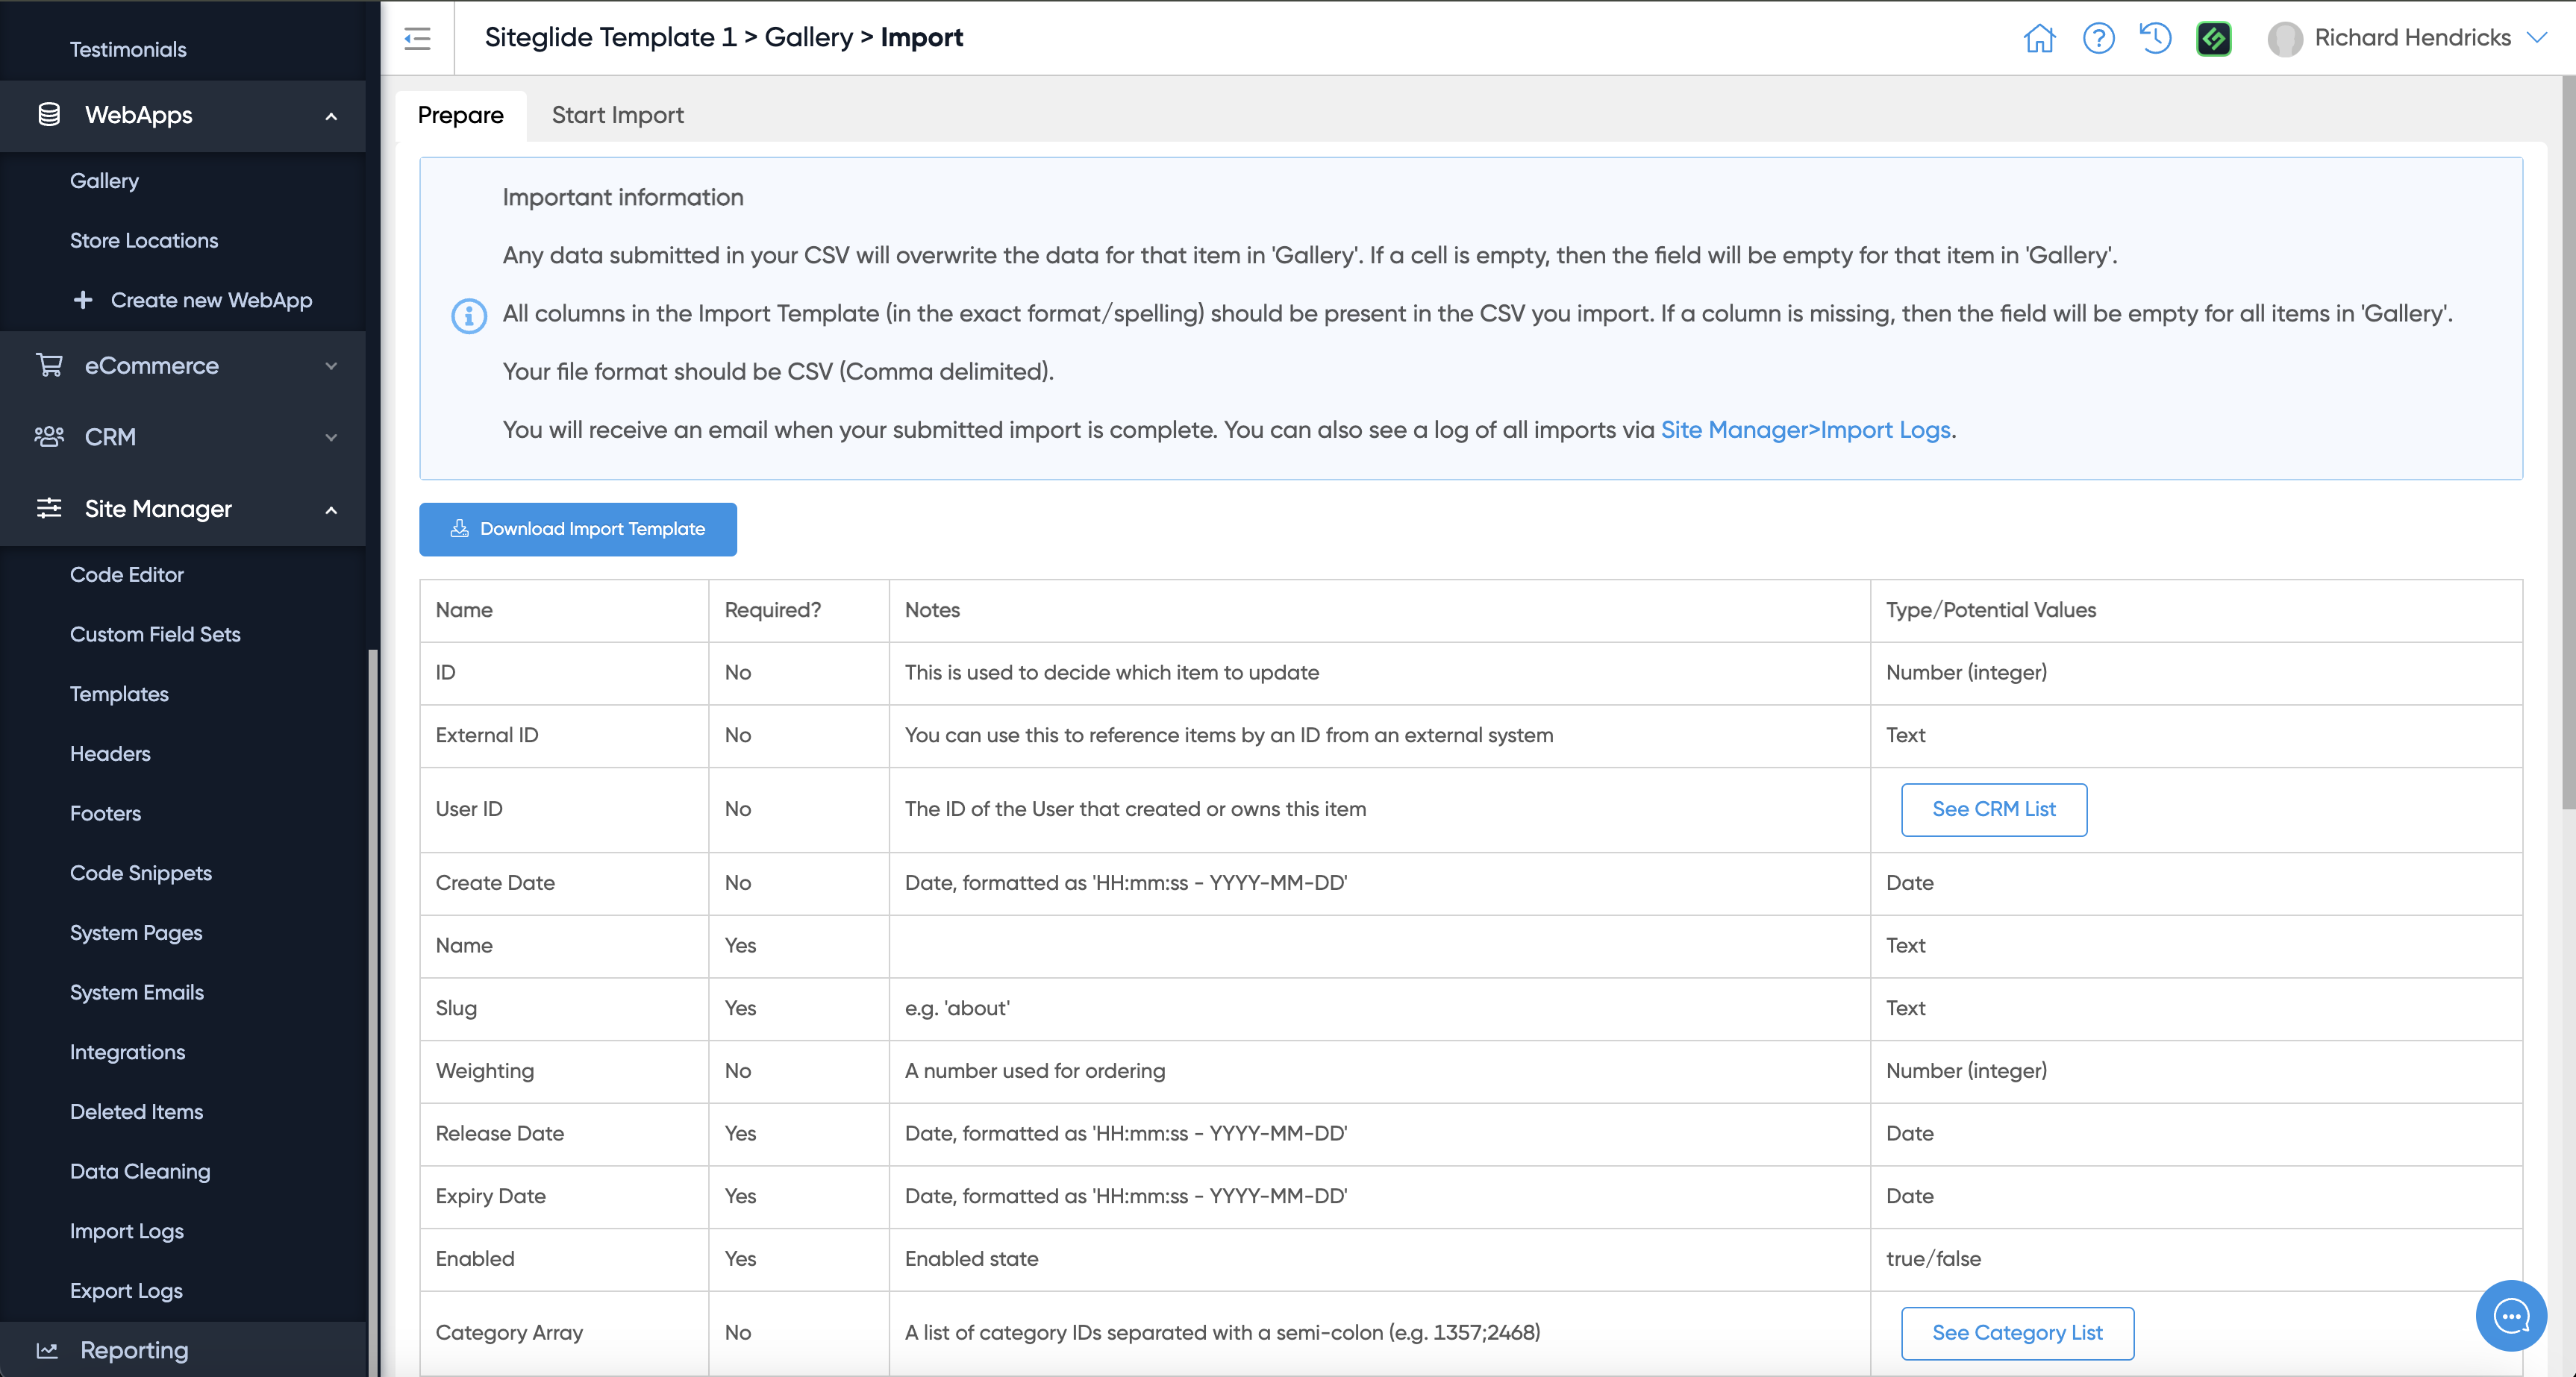The height and width of the screenshot is (1377, 2576).
Task: Click the page's vertical scrollbar
Action: [x=2567, y=439]
